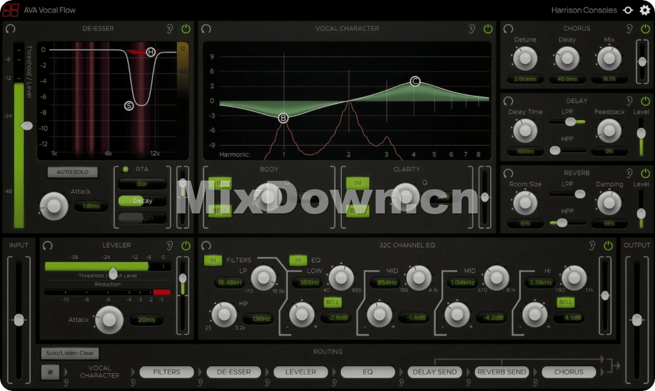This screenshot has height=391, width=655.
Task: Click the Chorus ear listen icon
Action: pos(629,28)
